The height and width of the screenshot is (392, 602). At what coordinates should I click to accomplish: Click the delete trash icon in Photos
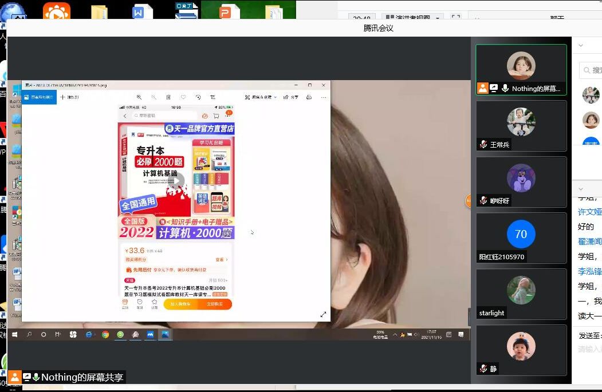[x=168, y=97]
